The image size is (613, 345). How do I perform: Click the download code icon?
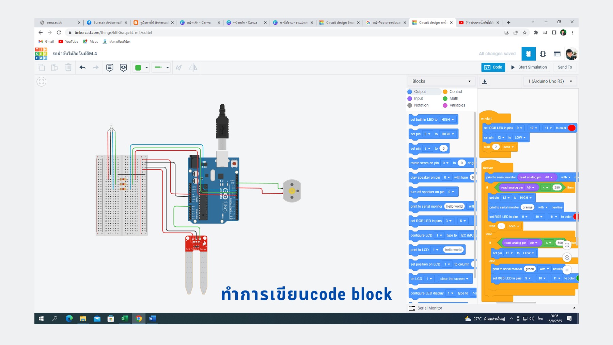point(485,81)
